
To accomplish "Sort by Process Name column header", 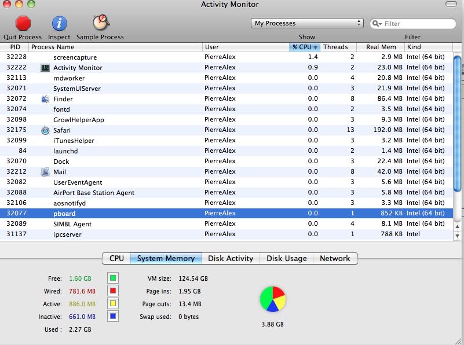I will pyautogui.click(x=115, y=47).
